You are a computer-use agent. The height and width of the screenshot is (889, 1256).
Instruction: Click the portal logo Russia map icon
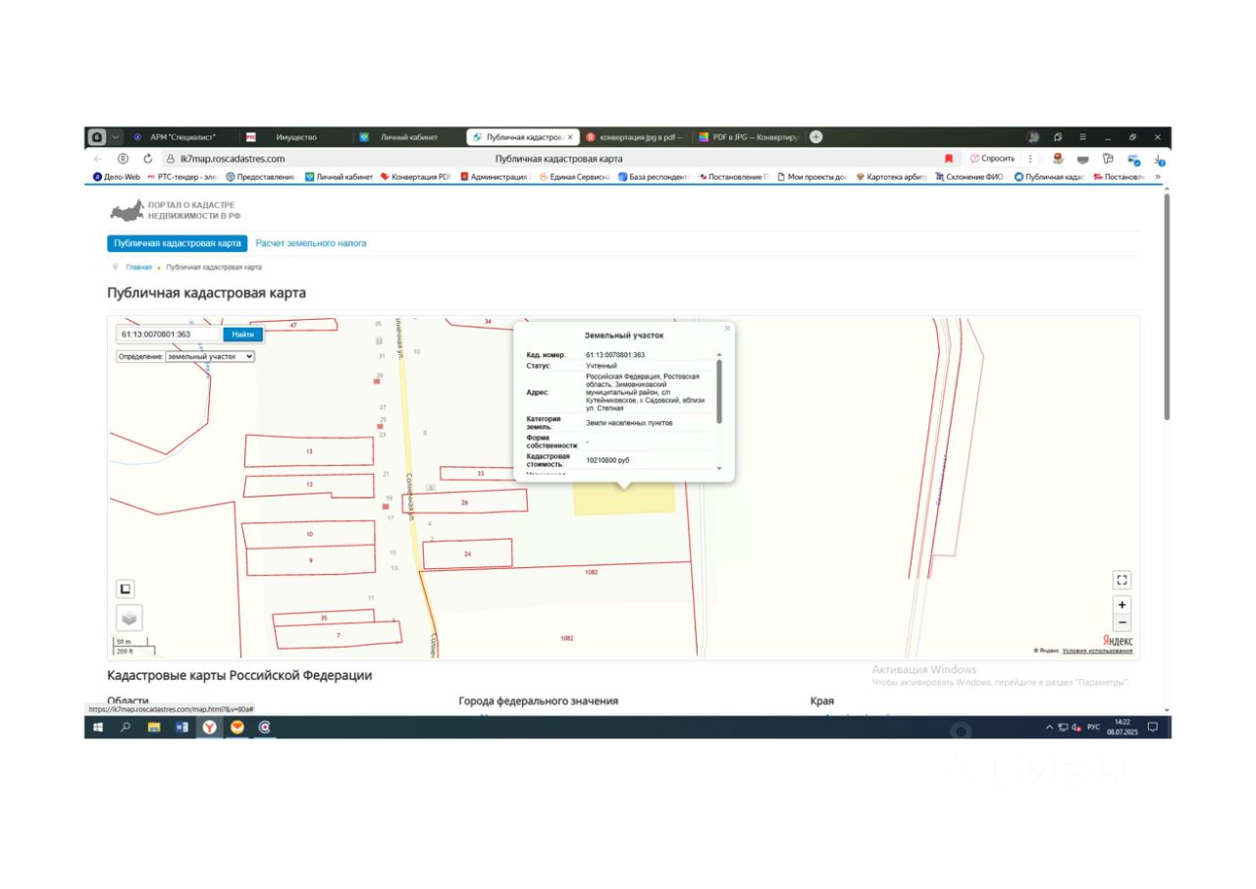[126, 211]
